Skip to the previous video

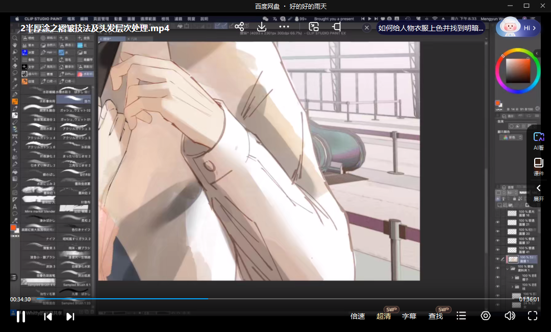coord(48,317)
